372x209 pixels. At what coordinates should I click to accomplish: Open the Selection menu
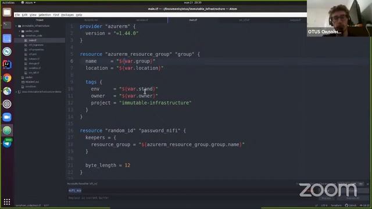click(x=45, y=15)
